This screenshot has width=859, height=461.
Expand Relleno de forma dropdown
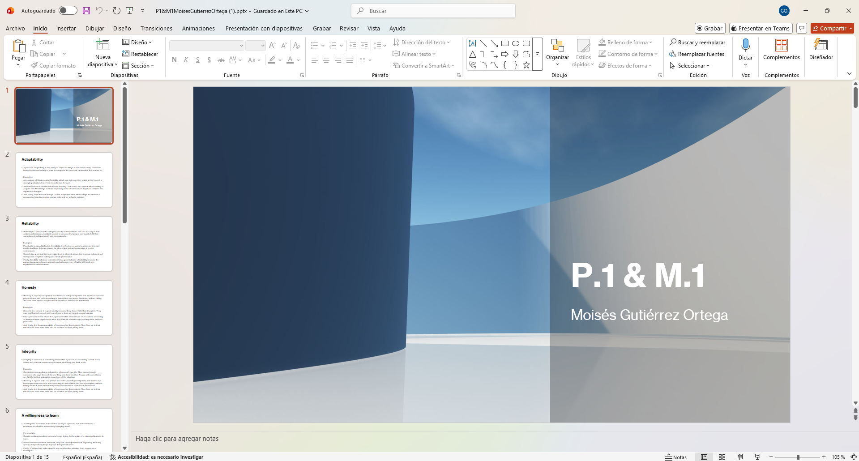(650, 42)
